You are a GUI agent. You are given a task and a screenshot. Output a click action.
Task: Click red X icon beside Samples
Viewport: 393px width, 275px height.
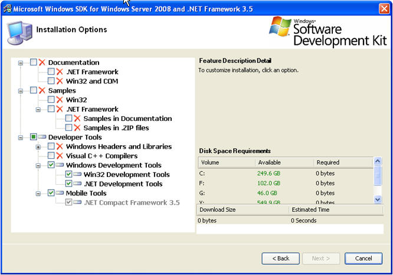[x=42, y=90]
